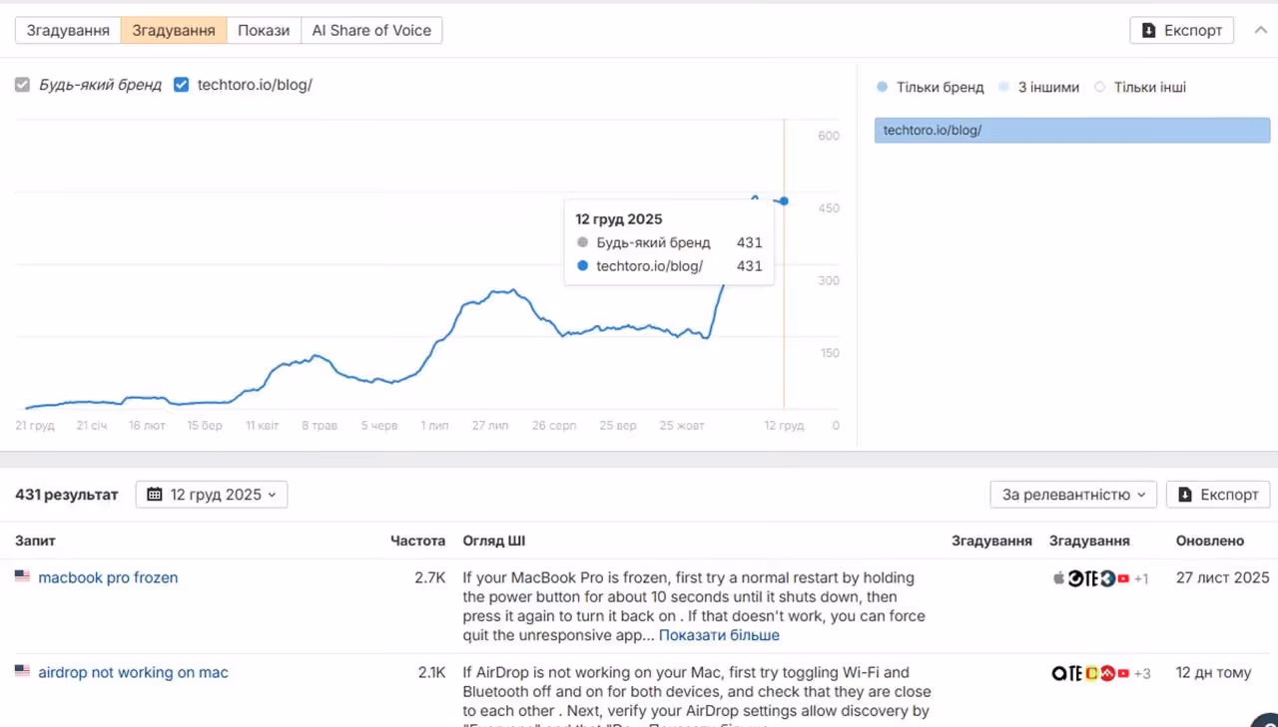Click Показати більше in the first AI overview
The width and height of the screenshot is (1278, 727).
(x=719, y=635)
